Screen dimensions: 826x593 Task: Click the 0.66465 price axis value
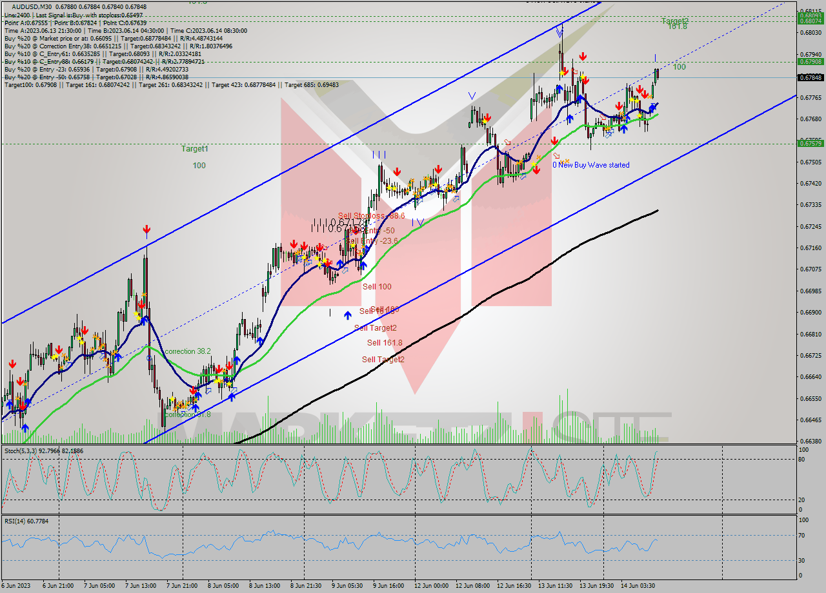811,420
